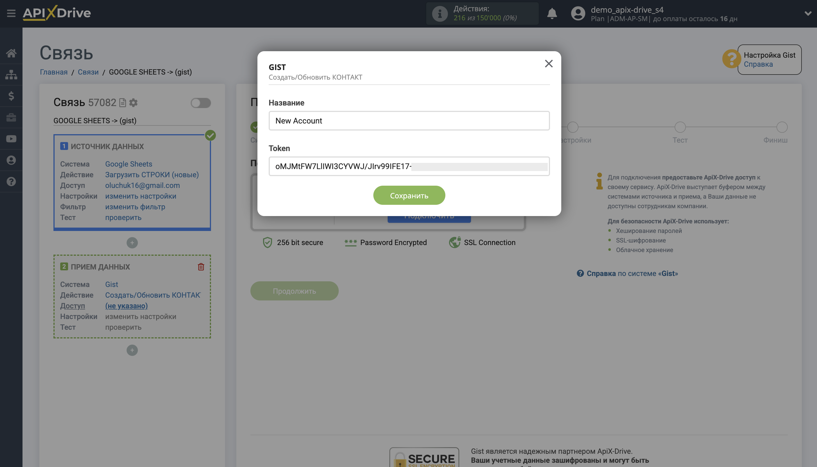Click the YouTube video icon in sidebar

[x=11, y=139]
